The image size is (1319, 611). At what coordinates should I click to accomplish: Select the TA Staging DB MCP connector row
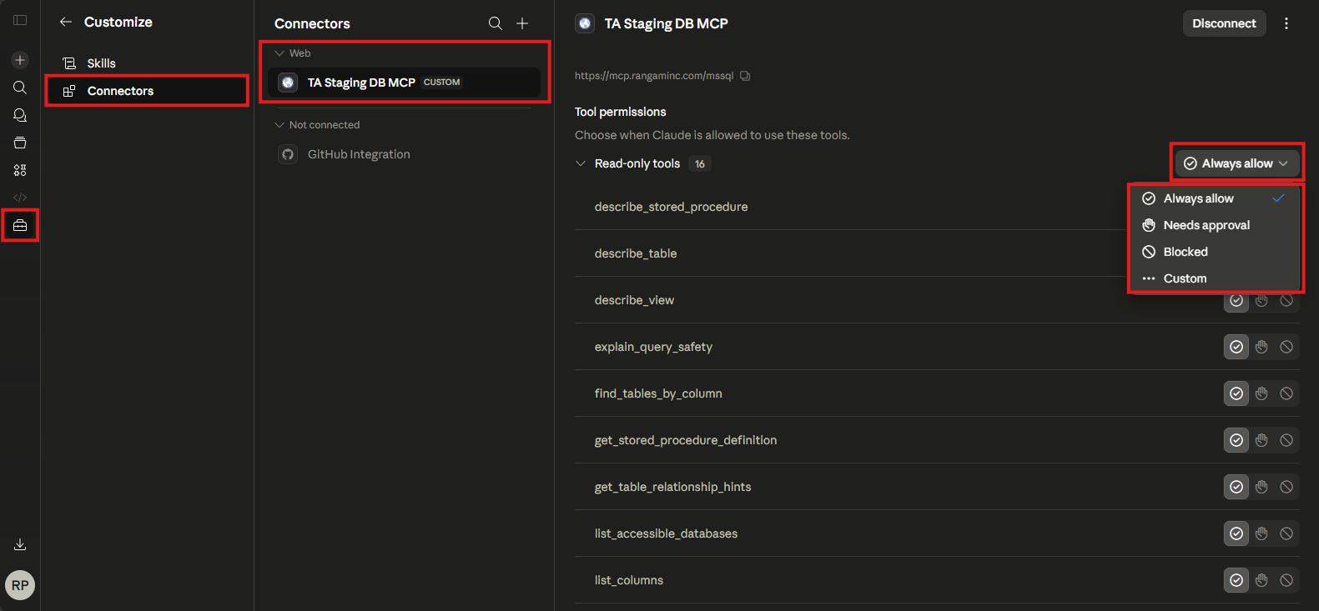tap(405, 83)
